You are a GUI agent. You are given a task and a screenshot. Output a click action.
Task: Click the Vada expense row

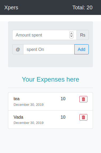click(x=50, y=119)
